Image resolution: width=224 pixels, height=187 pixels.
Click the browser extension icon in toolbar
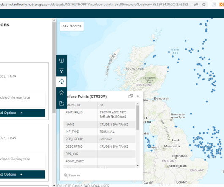[213, 5]
